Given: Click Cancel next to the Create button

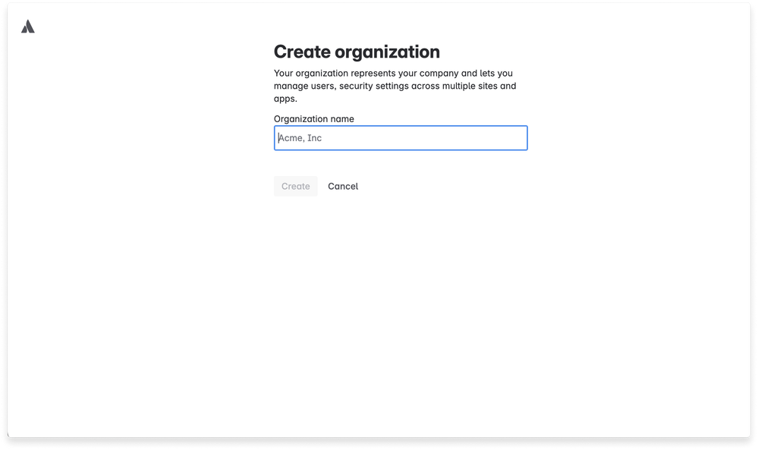Looking at the screenshot, I should tap(343, 187).
